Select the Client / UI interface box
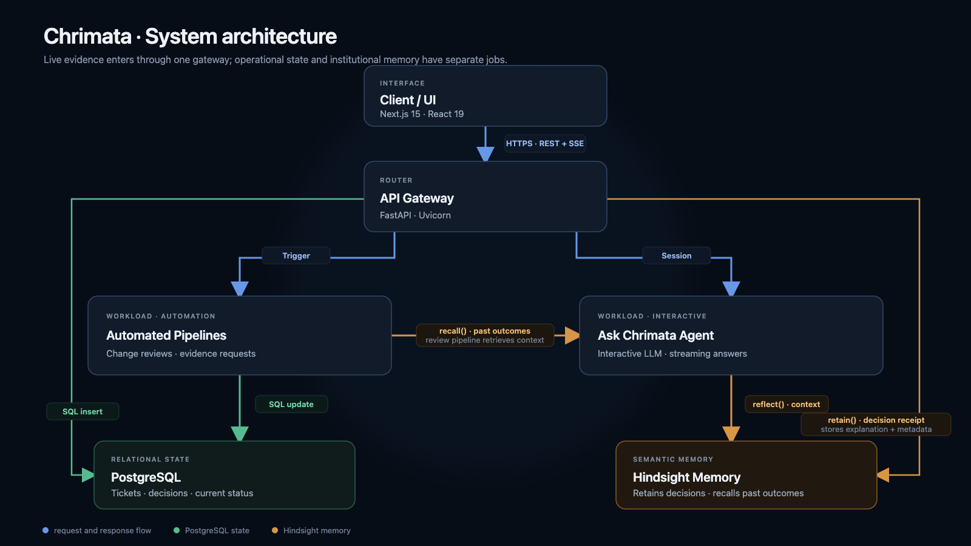This screenshot has height=546, width=971. click(x=486, y=96)
